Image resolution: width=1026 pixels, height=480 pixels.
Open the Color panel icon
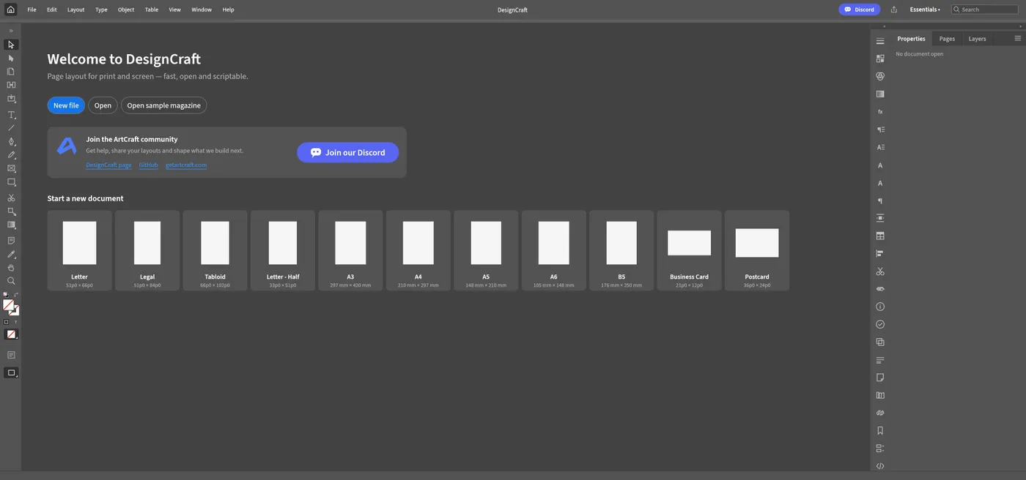click(x=880, y=76)
